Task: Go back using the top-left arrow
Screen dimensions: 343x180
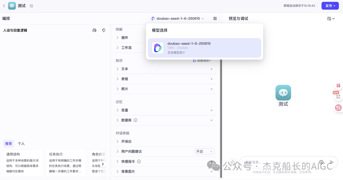Action: (x=4, y=6)
